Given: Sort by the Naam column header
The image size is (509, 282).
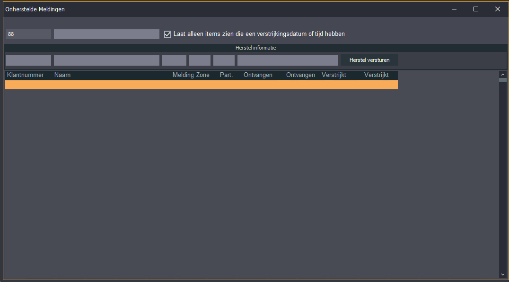Looking at the screenshot, I should (x=62, y=75).
